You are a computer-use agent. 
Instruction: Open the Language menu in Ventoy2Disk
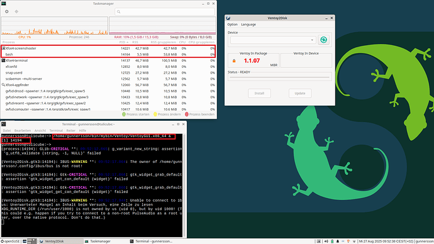point(248,25)
